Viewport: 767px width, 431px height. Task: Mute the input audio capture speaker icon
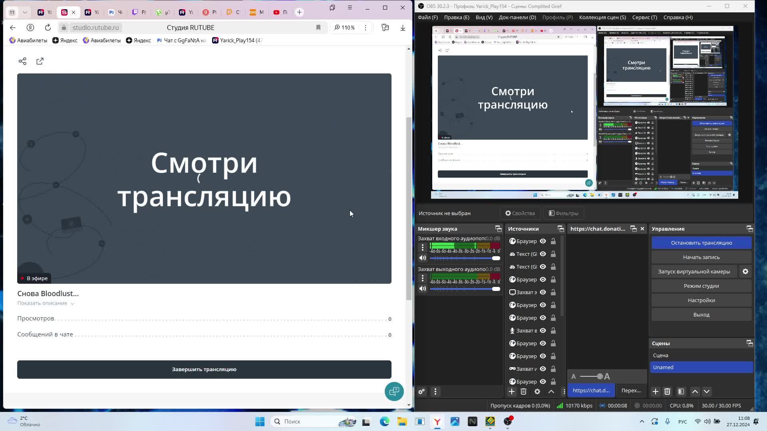pos(423,258)
